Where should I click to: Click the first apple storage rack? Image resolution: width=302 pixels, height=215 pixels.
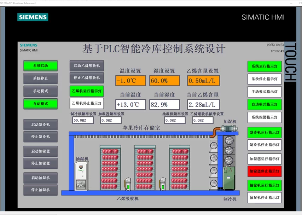[x=110, y=168]
